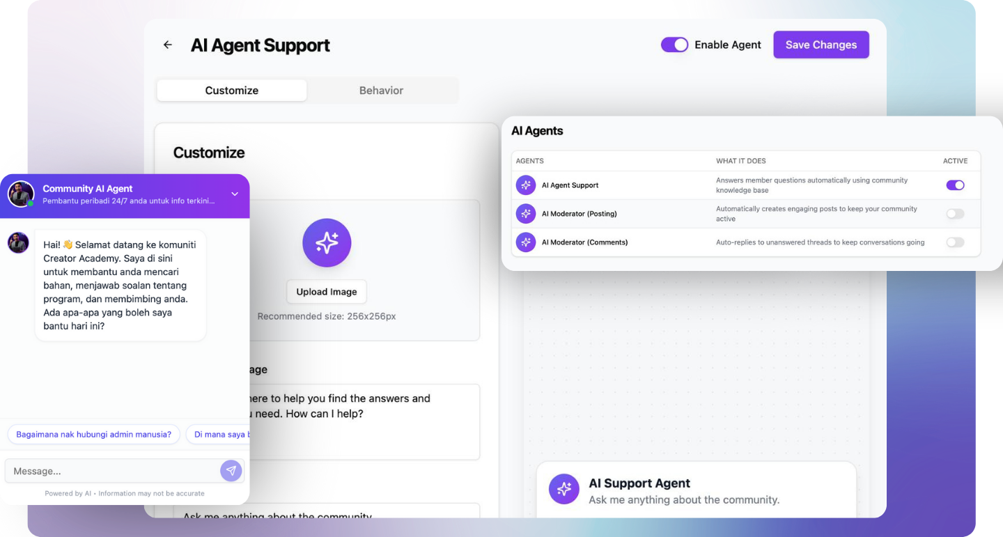1003x537 pixels.
Task: Click the Upload Image button
Action: tap(327, 292)
